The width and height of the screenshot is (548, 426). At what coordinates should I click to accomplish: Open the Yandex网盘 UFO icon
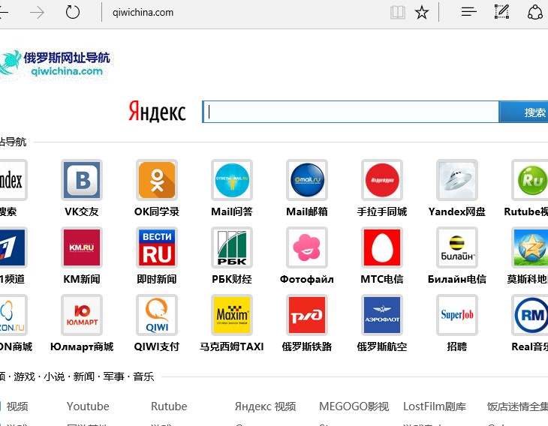tap(457, 180)
